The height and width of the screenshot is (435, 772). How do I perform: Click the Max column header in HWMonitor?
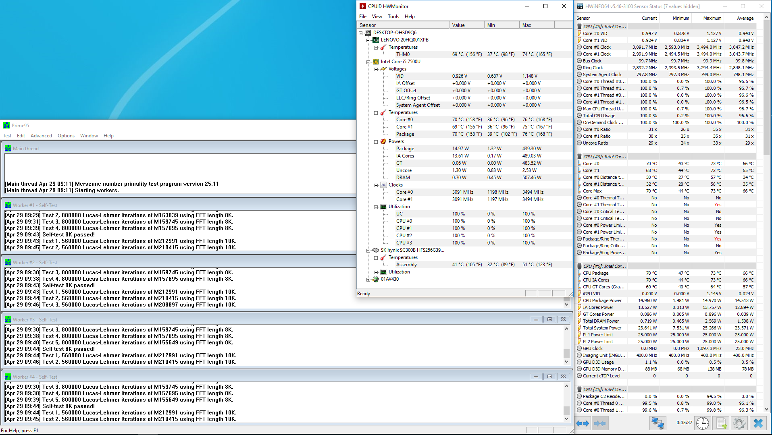pyautogui.click(x=537, y=25)
